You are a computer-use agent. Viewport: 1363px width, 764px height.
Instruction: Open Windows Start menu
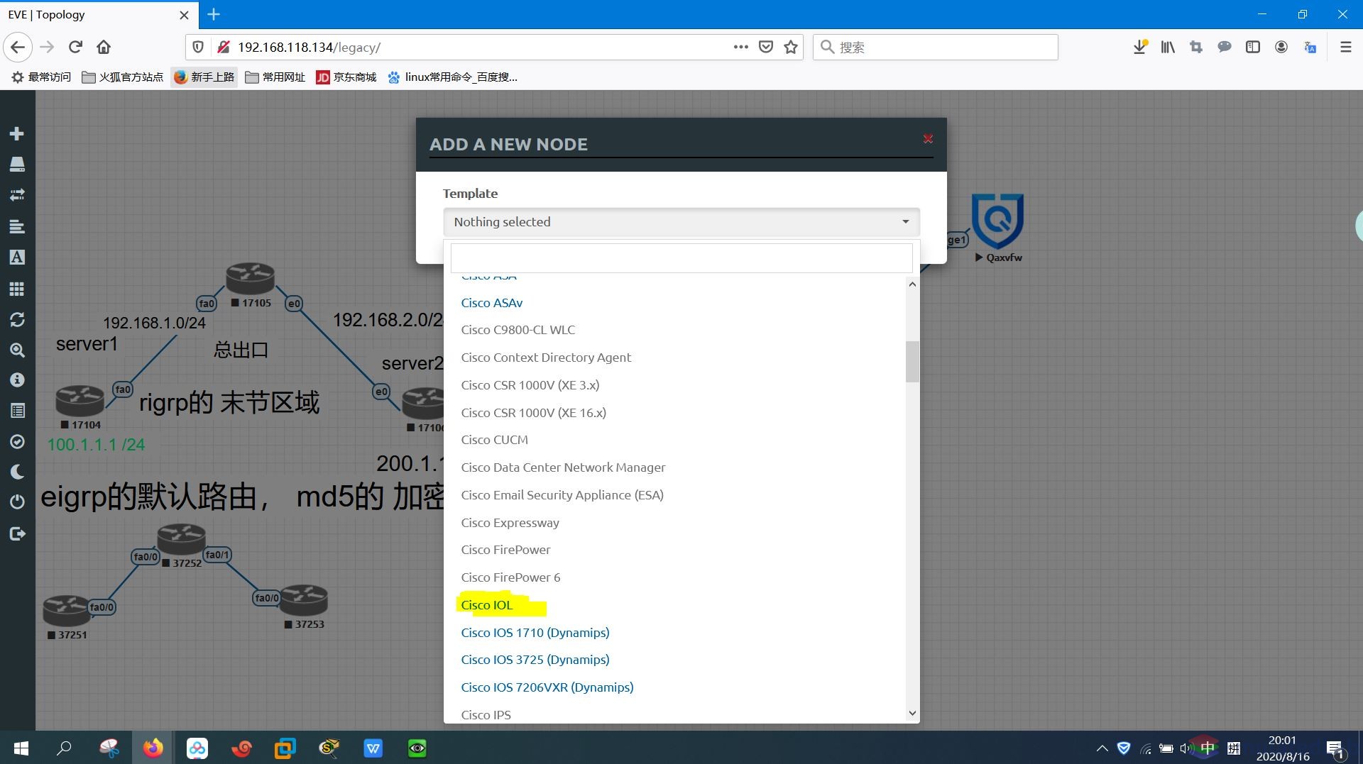(21, 748)
